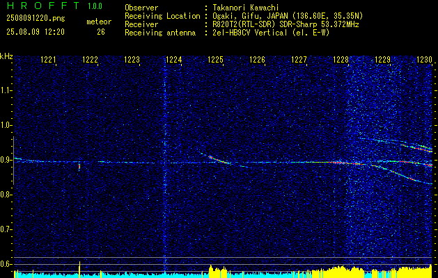Click the 1221 time axis marker

pyautogui.click(x=48, y=59)
